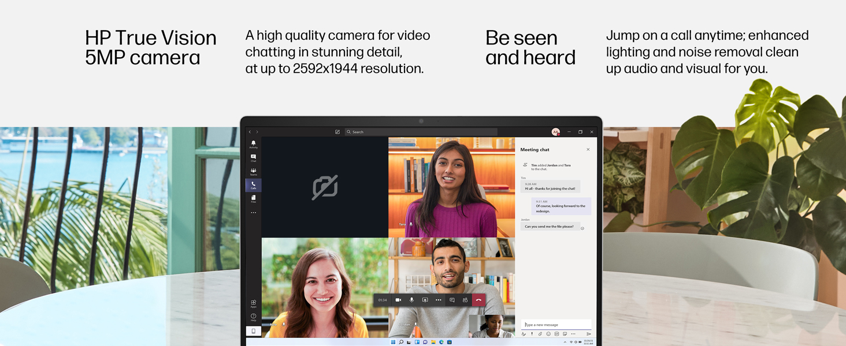The height and width of the screenshot is (346, 846).
Task: Select Calls in the Teams sidebar
Action: (x=253, y=185)
